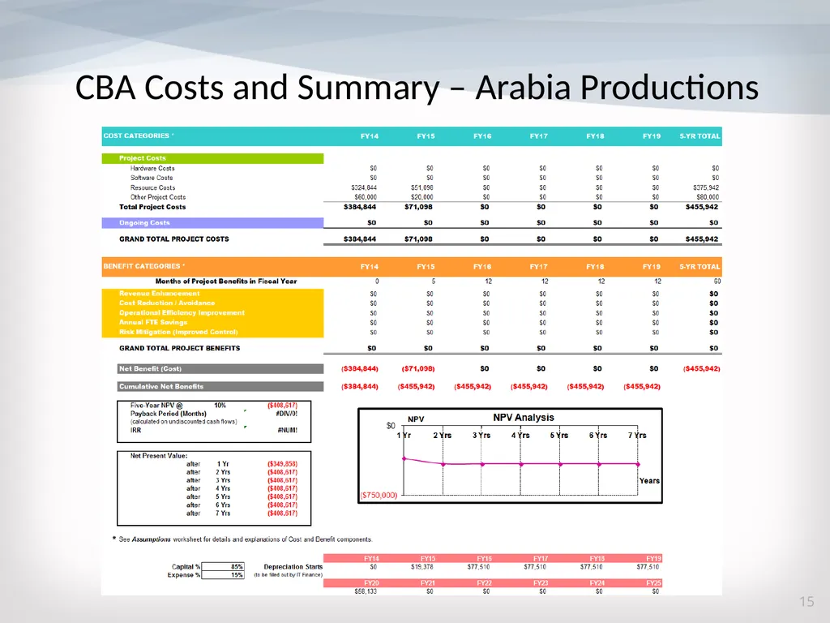Click the slide title 'CBA Costs and Summary – Arabia Productions'

[417, 88]
